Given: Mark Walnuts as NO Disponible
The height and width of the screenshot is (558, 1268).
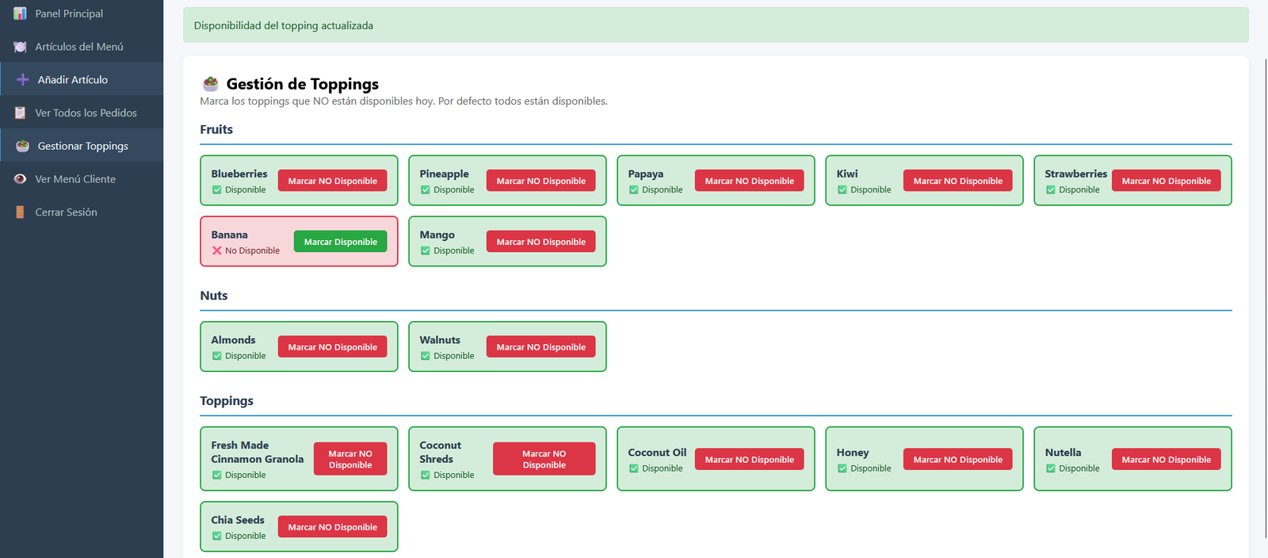Looking at the screenshot, I should coord(540,347).
